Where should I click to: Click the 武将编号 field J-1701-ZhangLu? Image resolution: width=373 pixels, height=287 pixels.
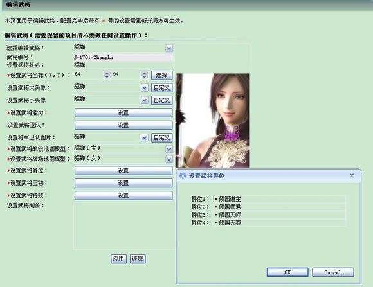(x=123, y=57)
